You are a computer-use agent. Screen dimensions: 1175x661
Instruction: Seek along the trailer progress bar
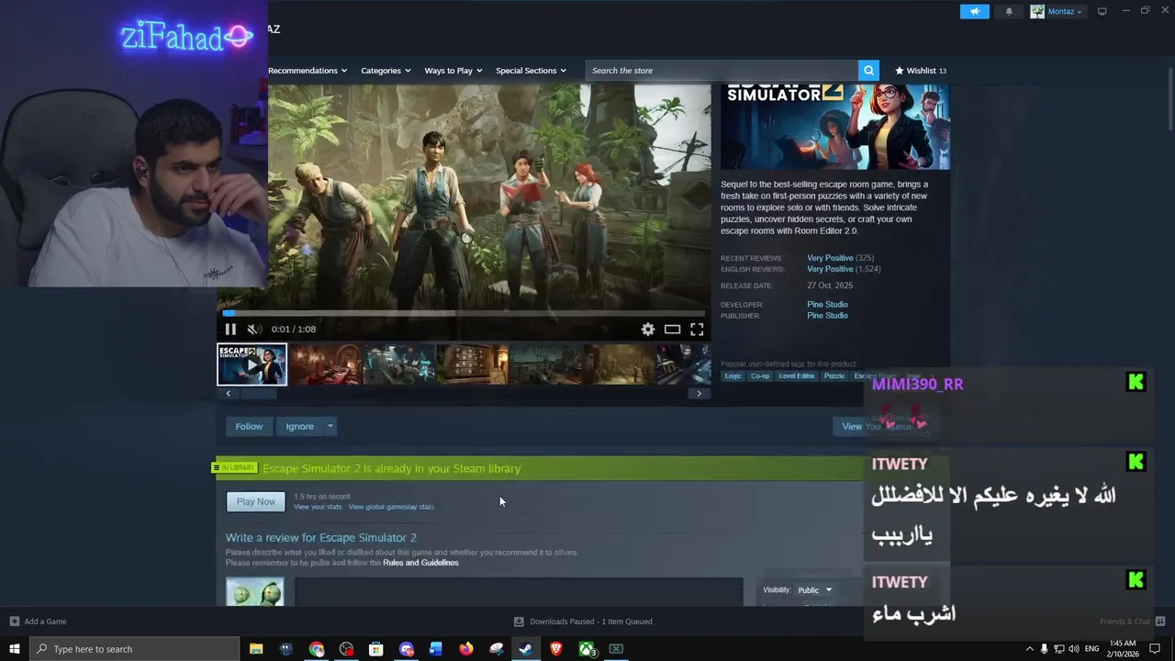[464, 313]
